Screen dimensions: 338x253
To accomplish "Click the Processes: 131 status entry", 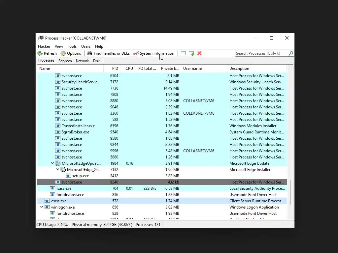I will 148,225.
